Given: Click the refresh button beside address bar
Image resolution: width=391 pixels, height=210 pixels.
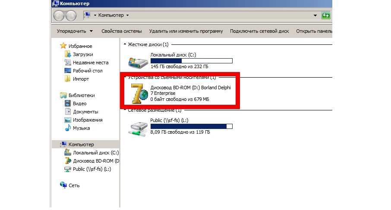Looking at the screenshot, I should click(326, 16).
